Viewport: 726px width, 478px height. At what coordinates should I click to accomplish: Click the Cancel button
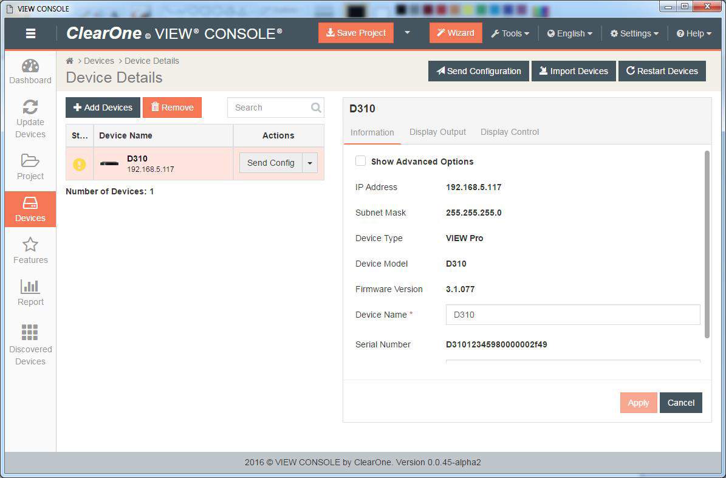pos(680,403)
